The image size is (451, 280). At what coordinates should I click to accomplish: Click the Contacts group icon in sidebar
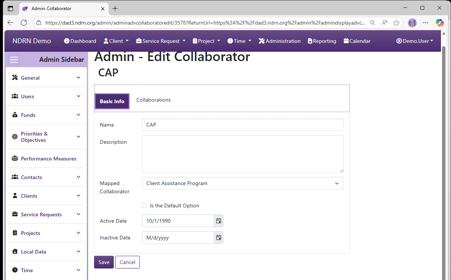pyautogui.click(x=15, y=177)
